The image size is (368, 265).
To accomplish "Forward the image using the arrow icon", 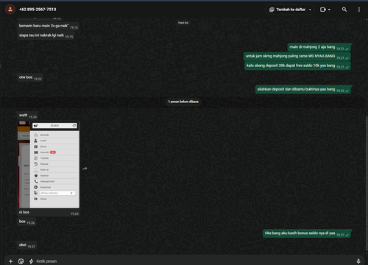I will tap(85, 169).
